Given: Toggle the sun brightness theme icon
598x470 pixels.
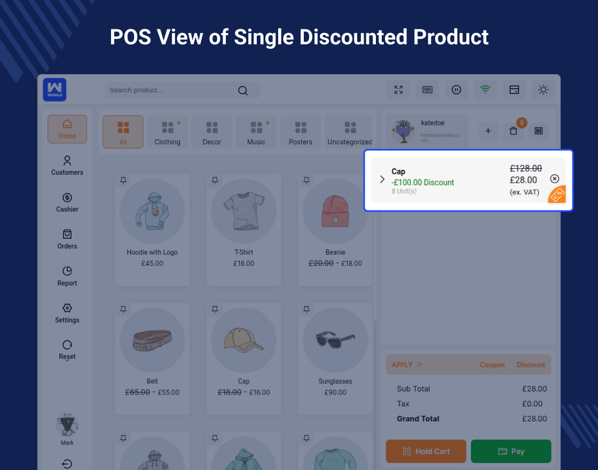Looking at the screenshot, I should [543, 90].
